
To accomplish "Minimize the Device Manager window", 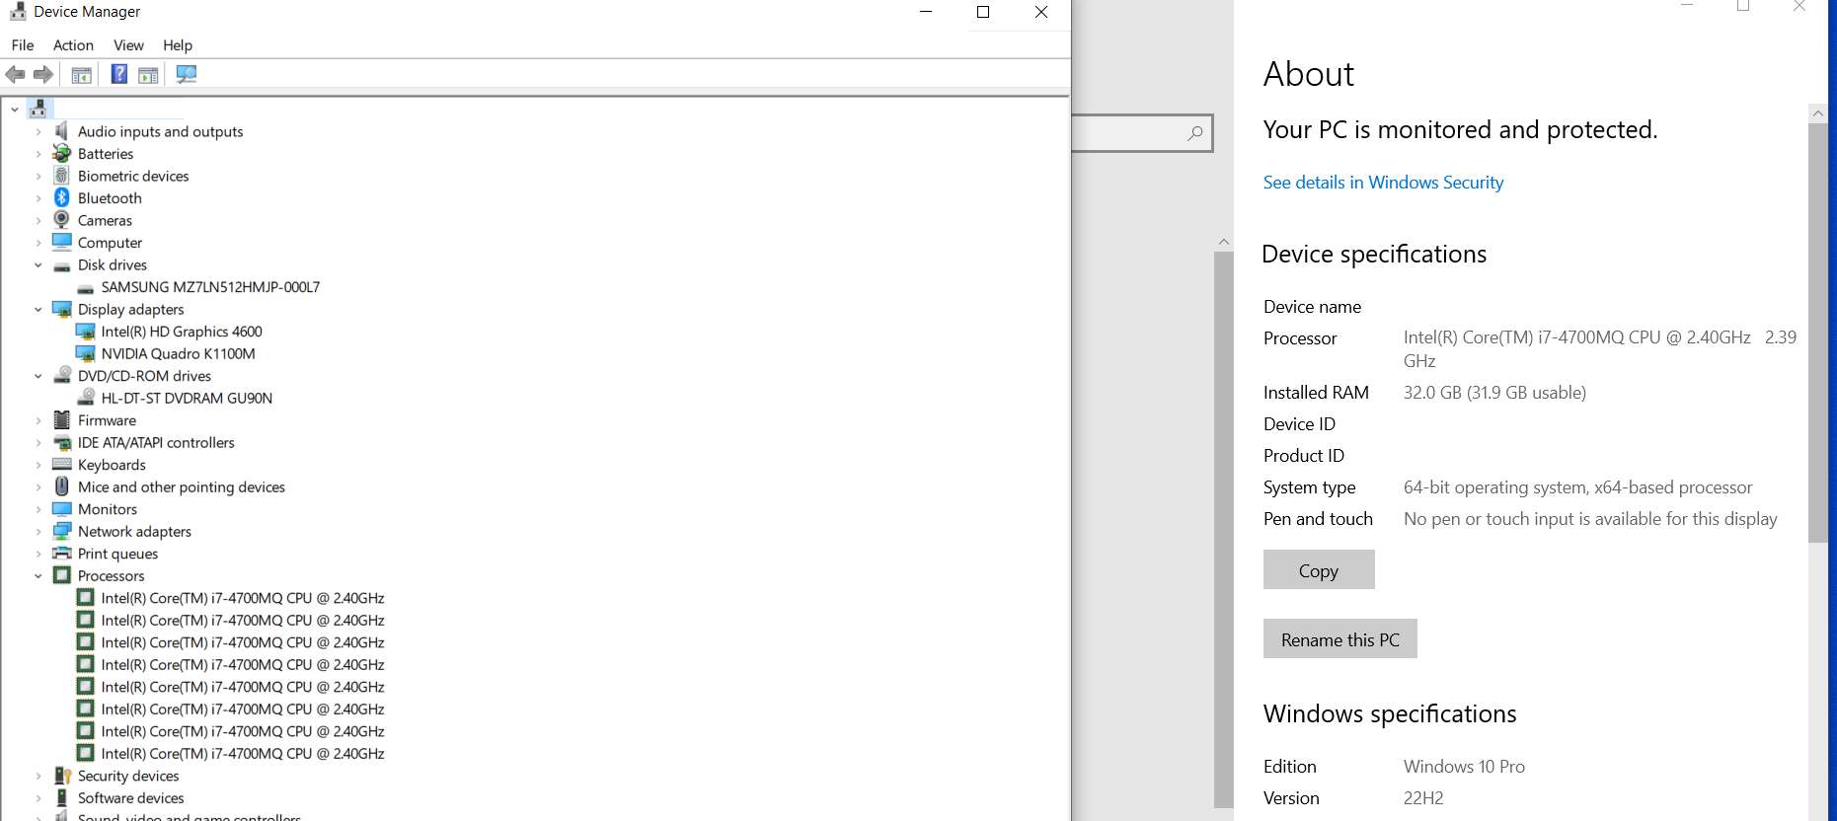I will (926, 12).
